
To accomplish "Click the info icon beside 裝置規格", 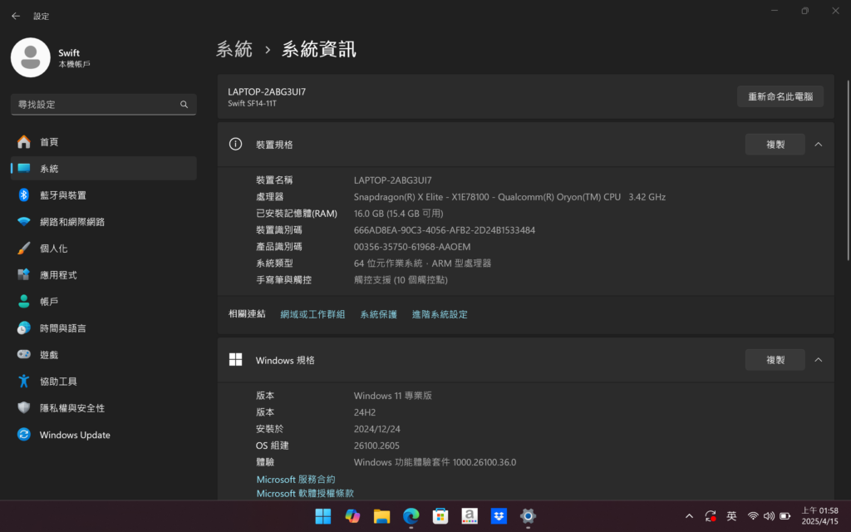I will click(235, 144).
